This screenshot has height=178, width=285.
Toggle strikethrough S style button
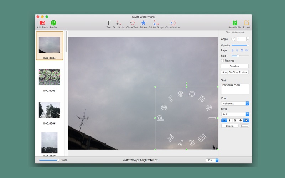click(240, 120)
